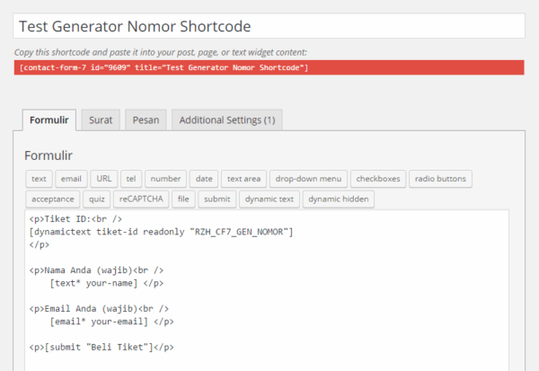Click the dynamictext tiket-id line in editor
The image size is (539, 371).
coord(161,232)
